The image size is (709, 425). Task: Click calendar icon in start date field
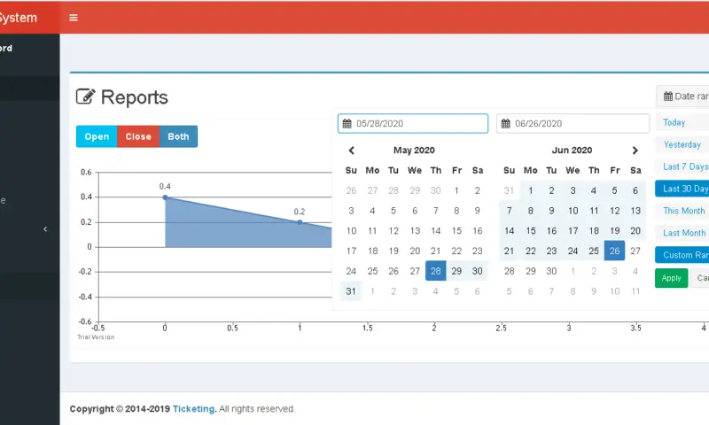coord(347,124)
